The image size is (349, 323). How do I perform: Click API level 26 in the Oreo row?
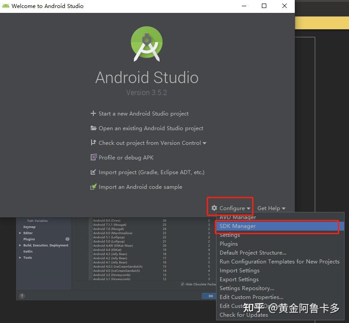click(x=164, y=220)
